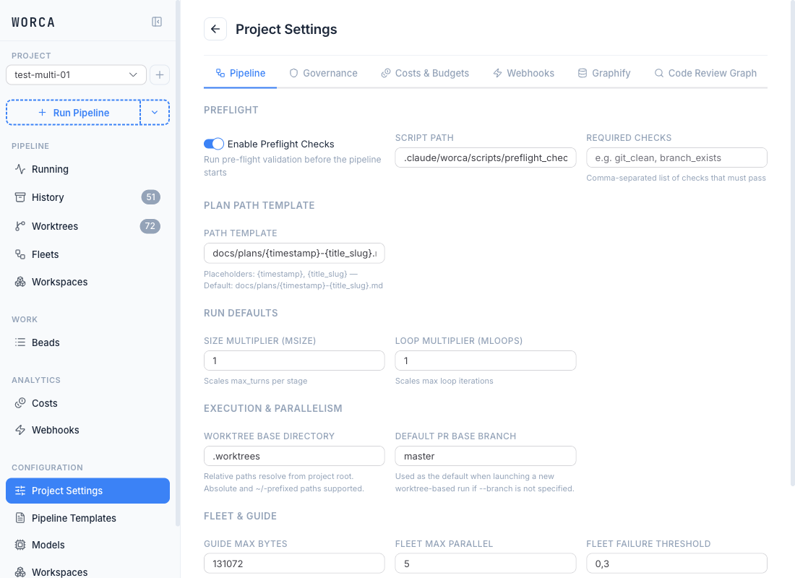Switch to the Costs & Budgets tab
Image resolution: width=795 pixels, height=578 pixels.
pyautogui.click(x=425, y=73)
